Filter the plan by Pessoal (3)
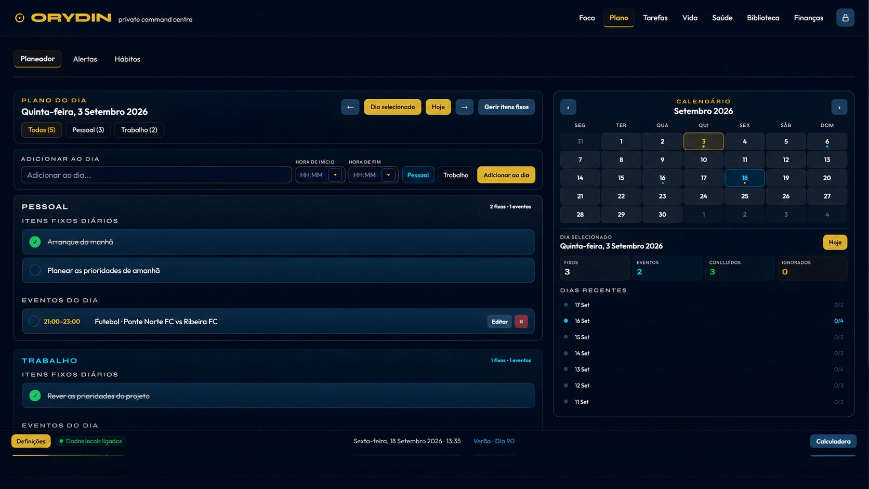The height and width of the screenshot is (489, 869). (x=88, y=130)
